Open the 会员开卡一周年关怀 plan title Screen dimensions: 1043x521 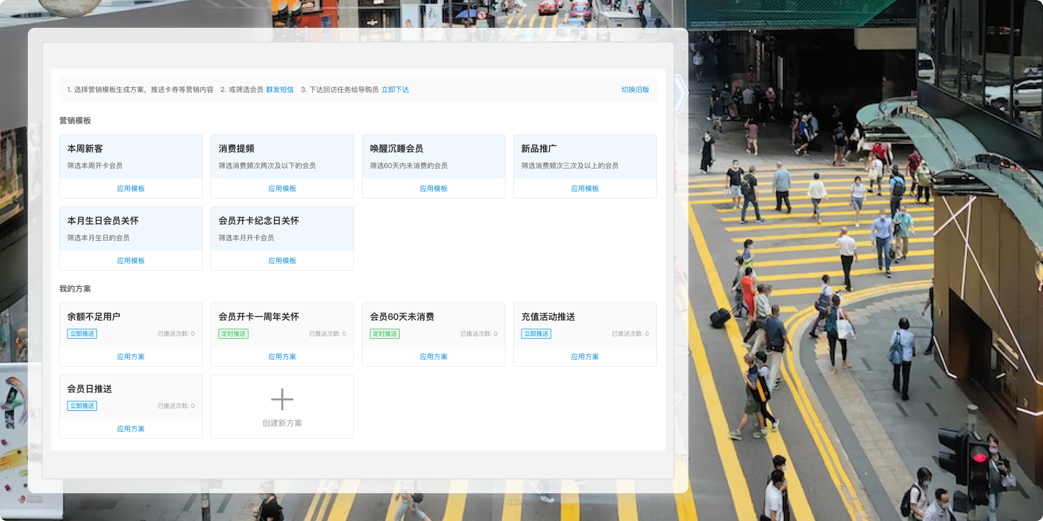point(259,317)
